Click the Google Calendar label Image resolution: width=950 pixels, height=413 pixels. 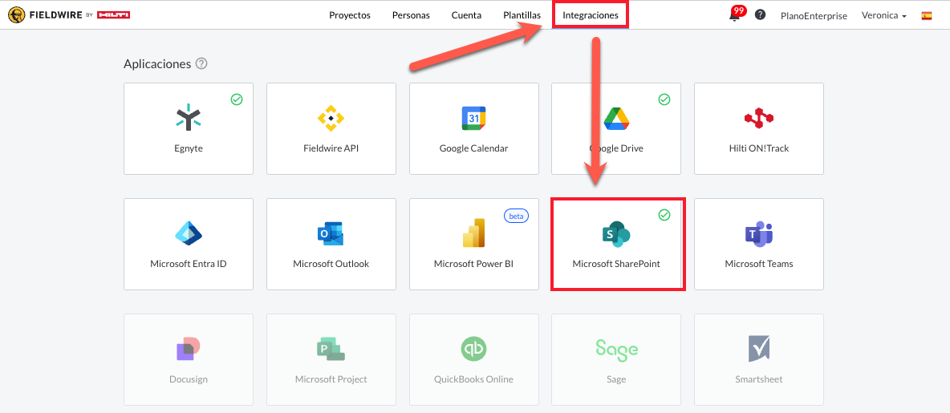pyautogui.click(x=473, y=148)
